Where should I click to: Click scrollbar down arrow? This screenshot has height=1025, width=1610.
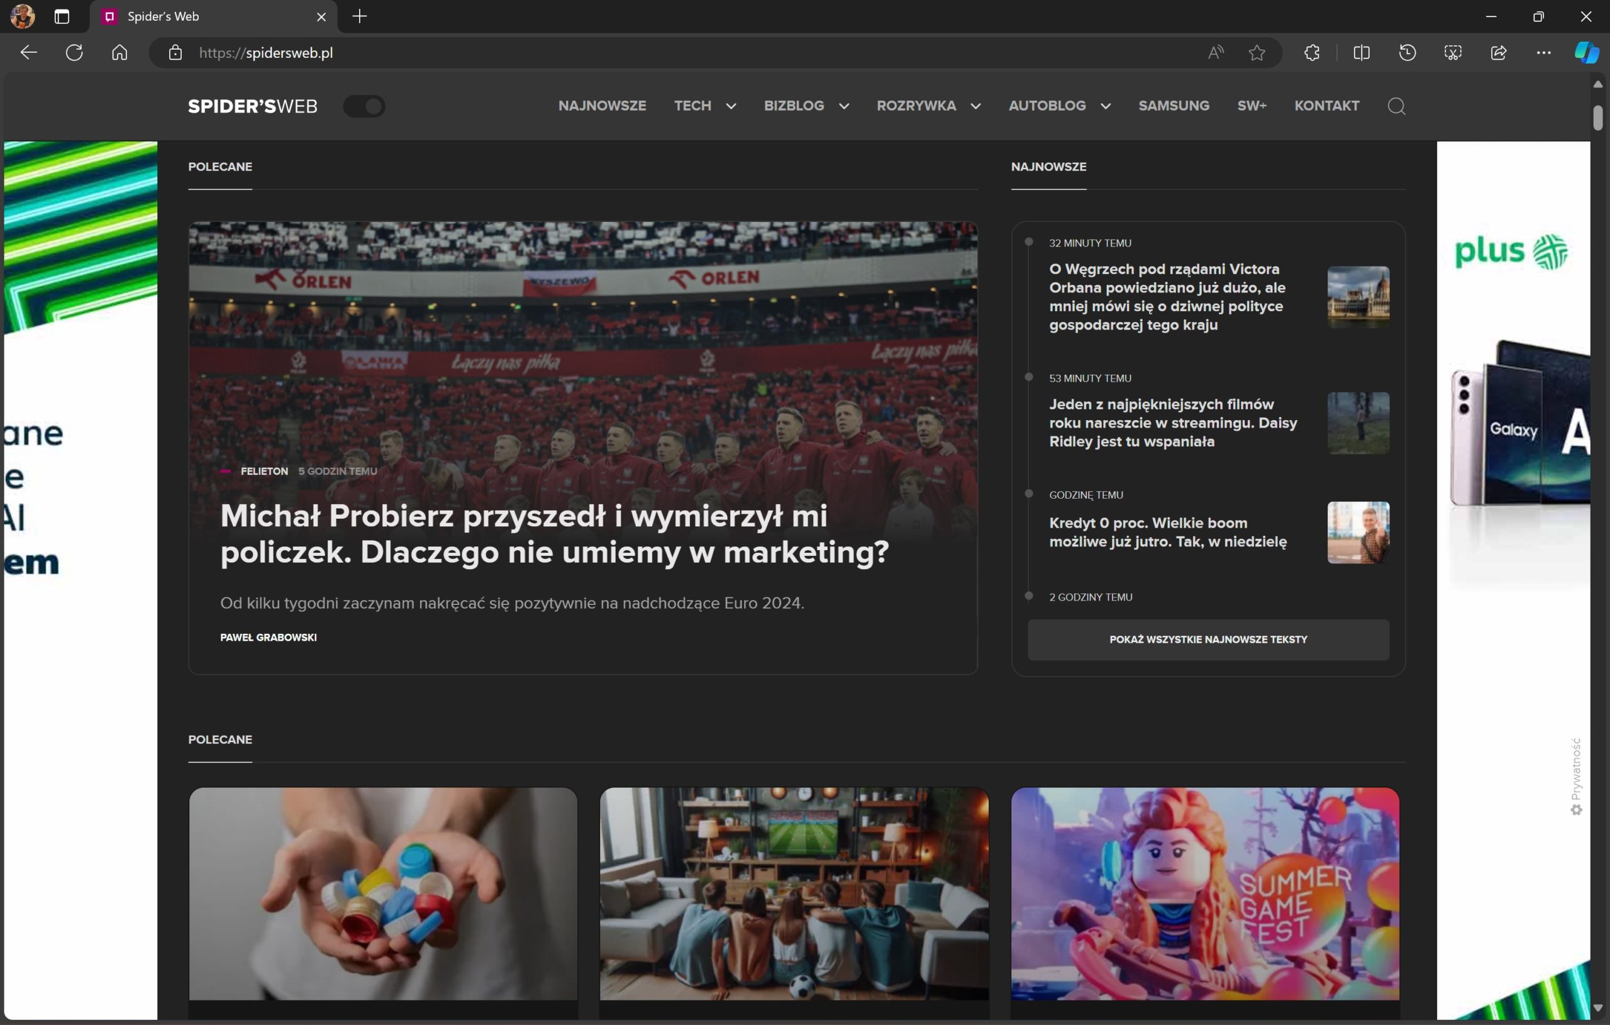pyautogui.click(x=1597, y=1007)
